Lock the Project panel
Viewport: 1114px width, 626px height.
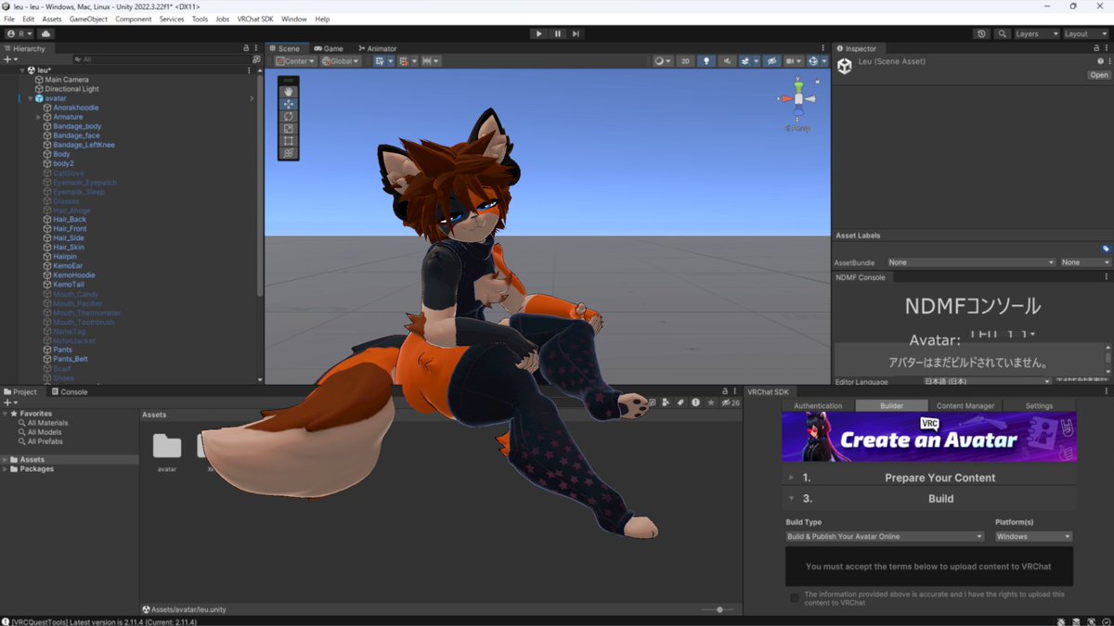click(x=726, y=391)
